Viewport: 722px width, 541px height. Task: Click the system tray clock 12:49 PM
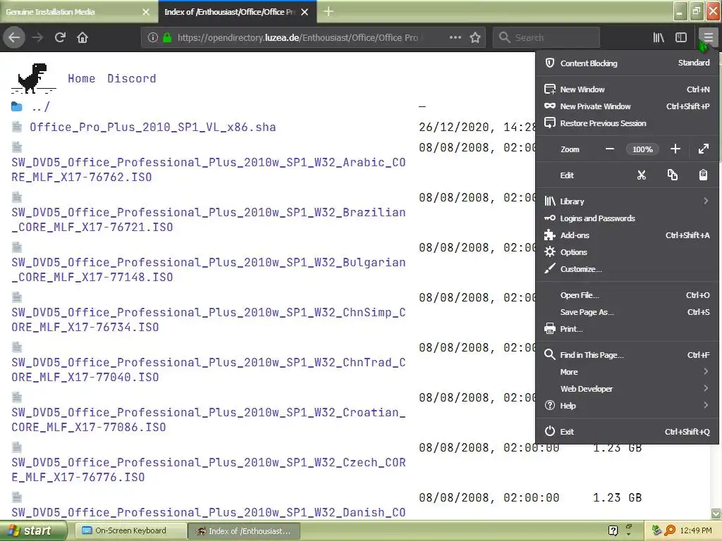pos(696,531)
